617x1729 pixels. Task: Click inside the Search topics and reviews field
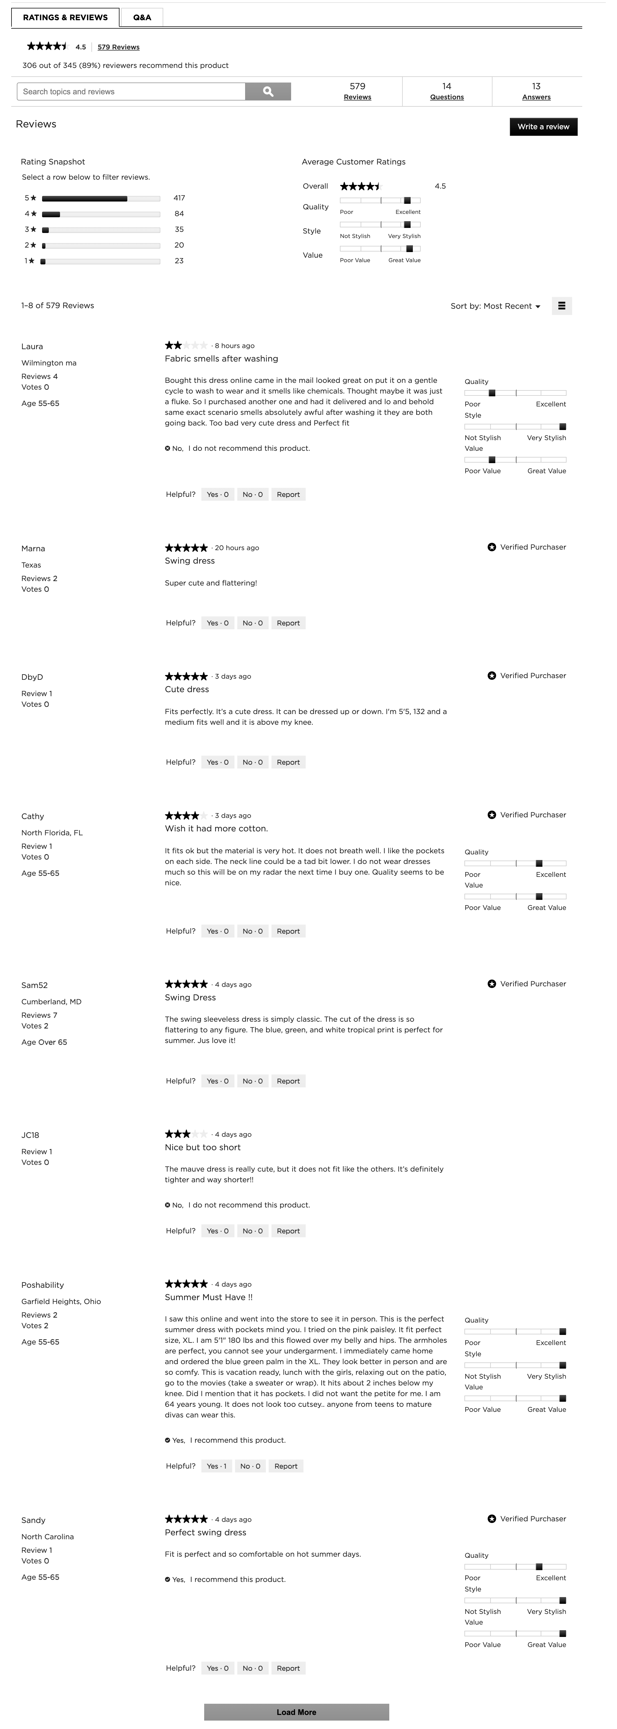click(131, 91)
